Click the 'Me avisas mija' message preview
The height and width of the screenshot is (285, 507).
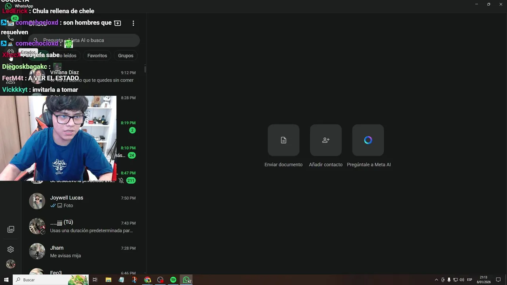pyautogui.click(x=65, y=256)
